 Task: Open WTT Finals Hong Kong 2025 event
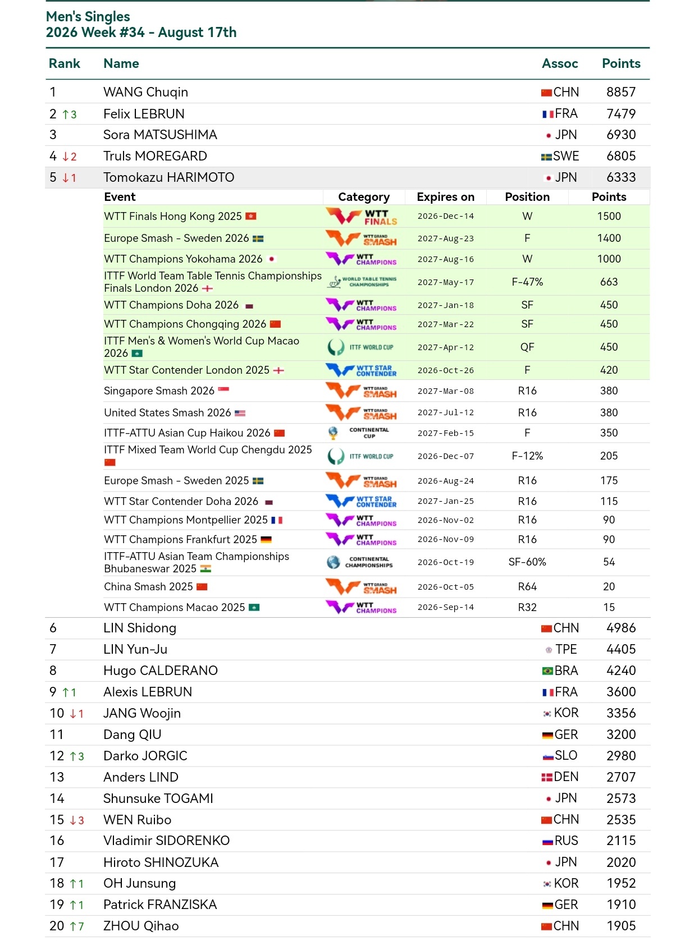[x=173, y=217]
